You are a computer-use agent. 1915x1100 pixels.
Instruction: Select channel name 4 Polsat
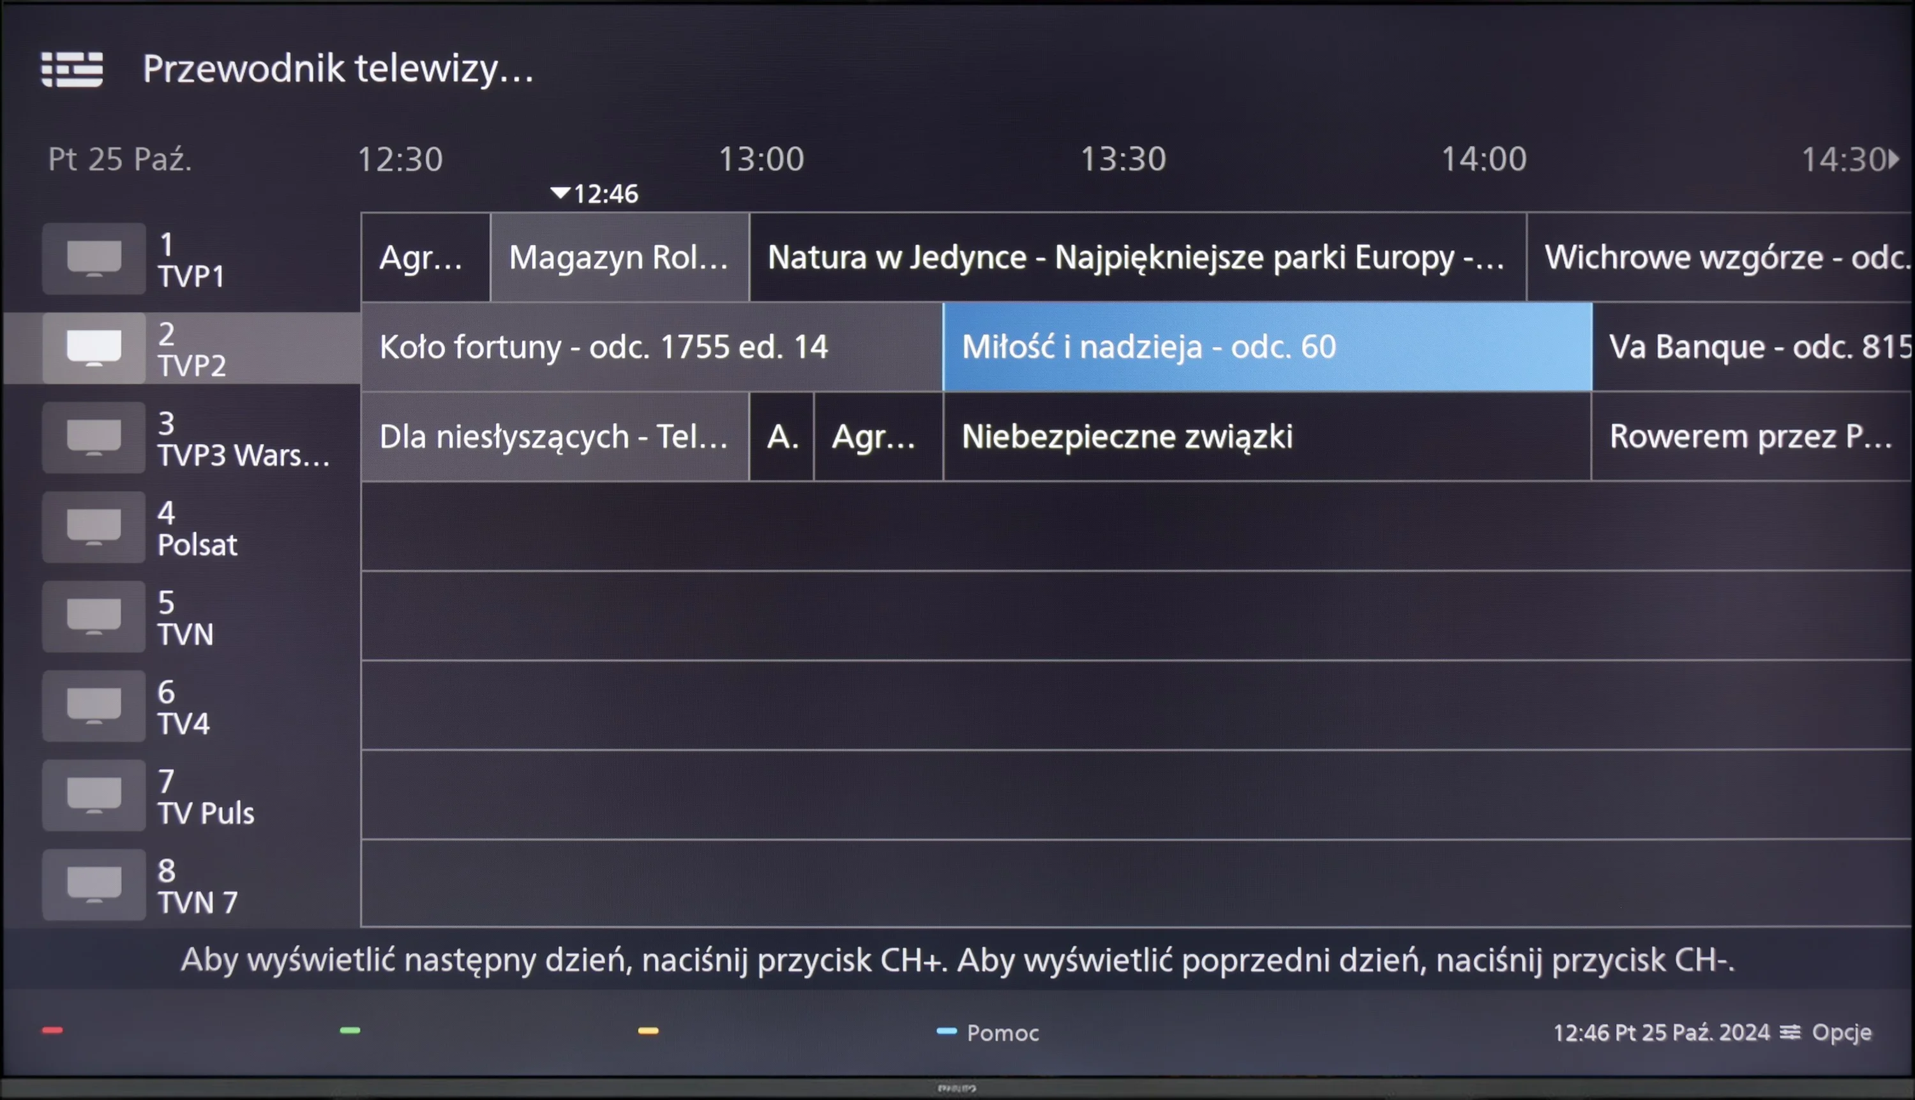coord(197,528)
